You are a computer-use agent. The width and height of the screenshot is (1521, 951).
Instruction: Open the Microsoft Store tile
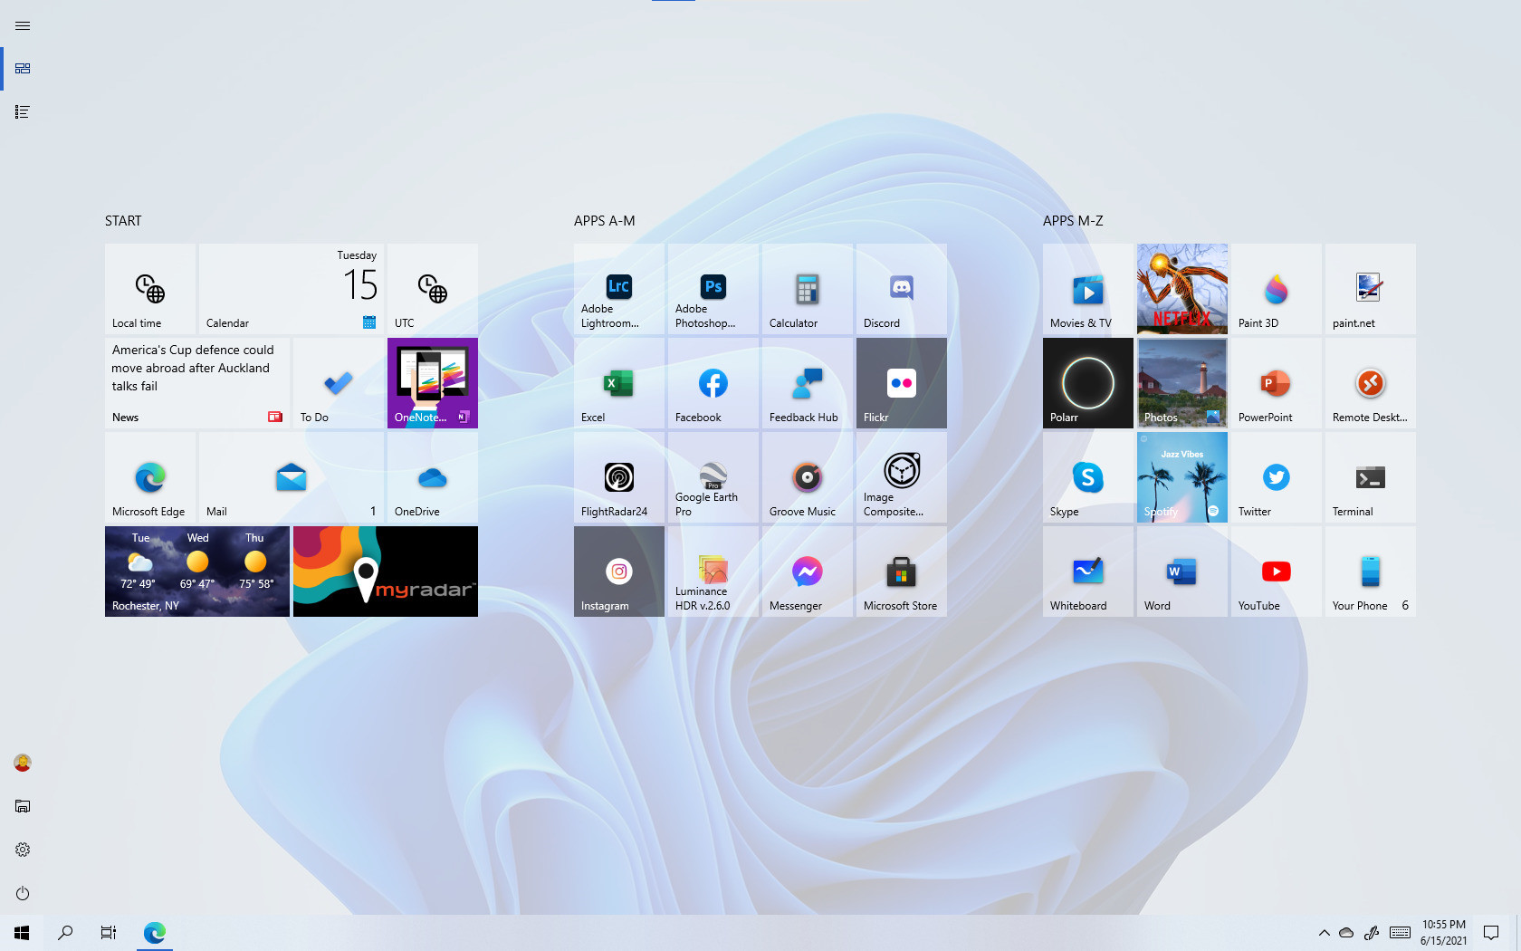point(902,572)
